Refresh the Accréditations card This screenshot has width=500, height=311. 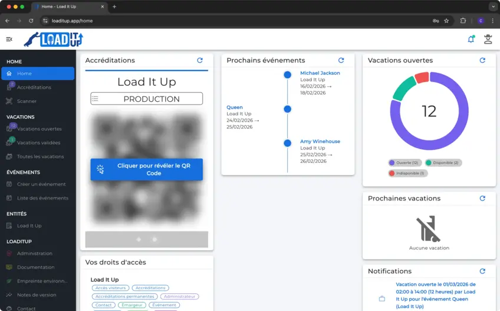click(200, 61)
